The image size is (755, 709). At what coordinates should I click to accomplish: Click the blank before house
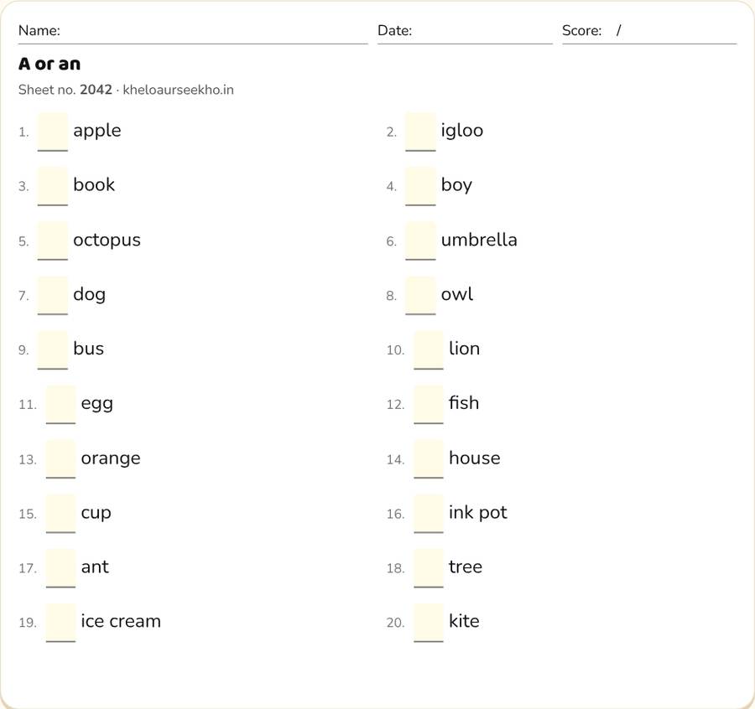click(429, 459)
